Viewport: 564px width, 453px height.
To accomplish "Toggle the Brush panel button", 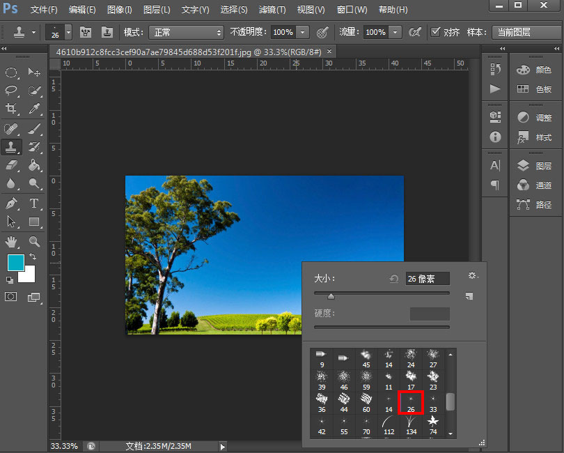I will [85, 33].
